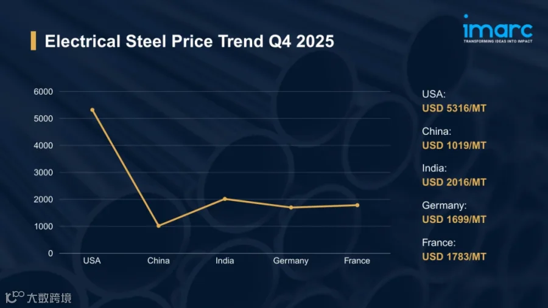The height and width of the screenshot is (308, 548).
Task: Click the Germany x-axis label
Action: pyautogui.click(x=291, y=261)
